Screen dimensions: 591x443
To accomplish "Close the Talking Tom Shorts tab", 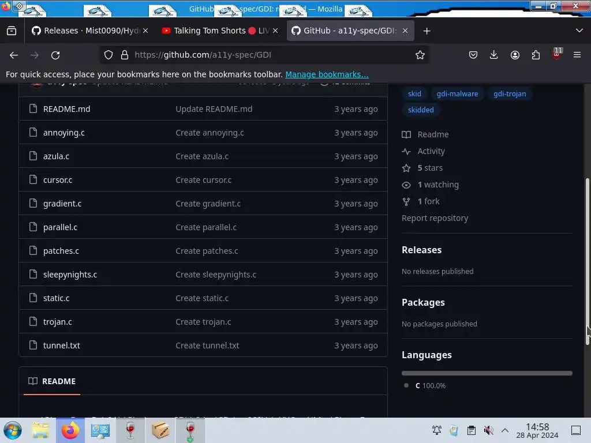I will click(x=275, y=31).
